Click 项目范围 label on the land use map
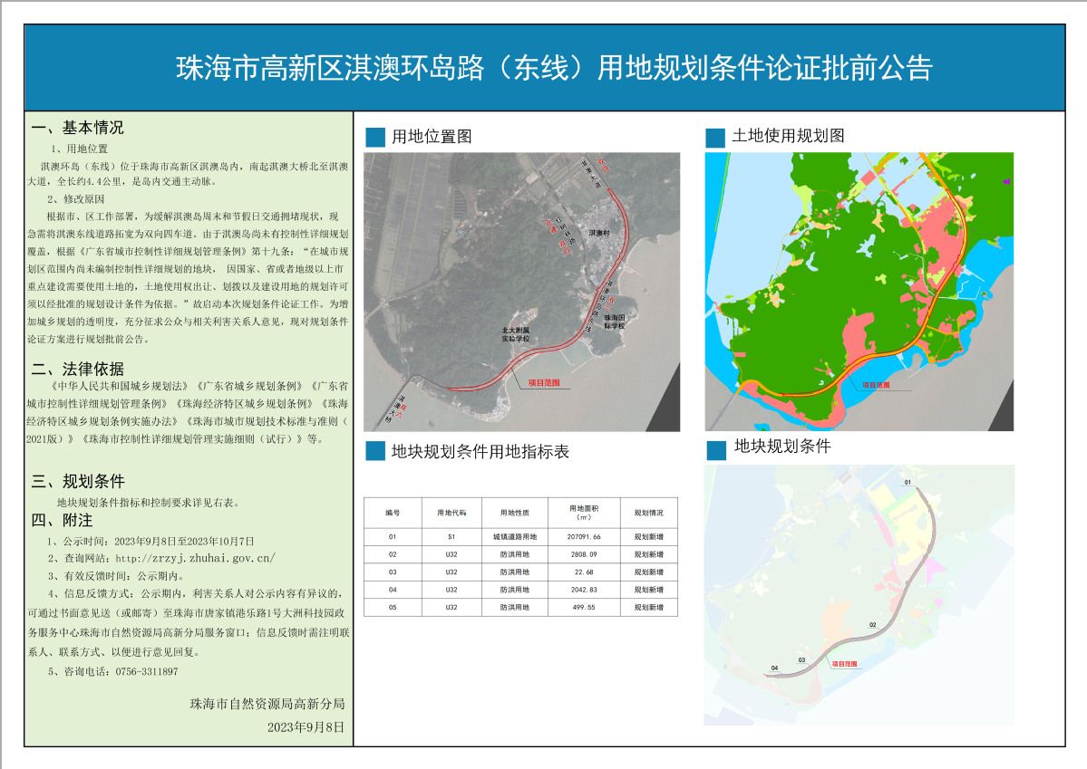The image size is (1087, 769). point(877,384)
